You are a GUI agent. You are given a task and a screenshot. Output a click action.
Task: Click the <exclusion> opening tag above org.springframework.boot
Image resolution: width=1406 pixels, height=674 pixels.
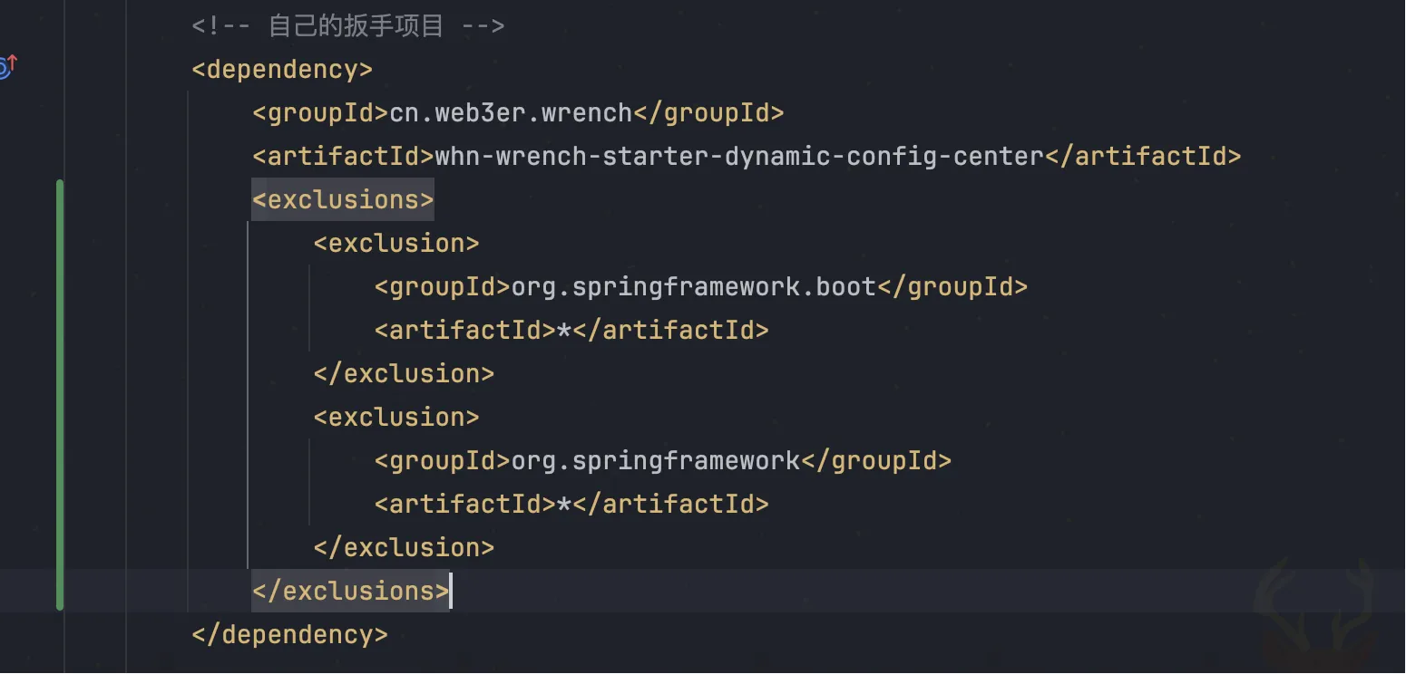pyautogui.click(x=396, y=244)
